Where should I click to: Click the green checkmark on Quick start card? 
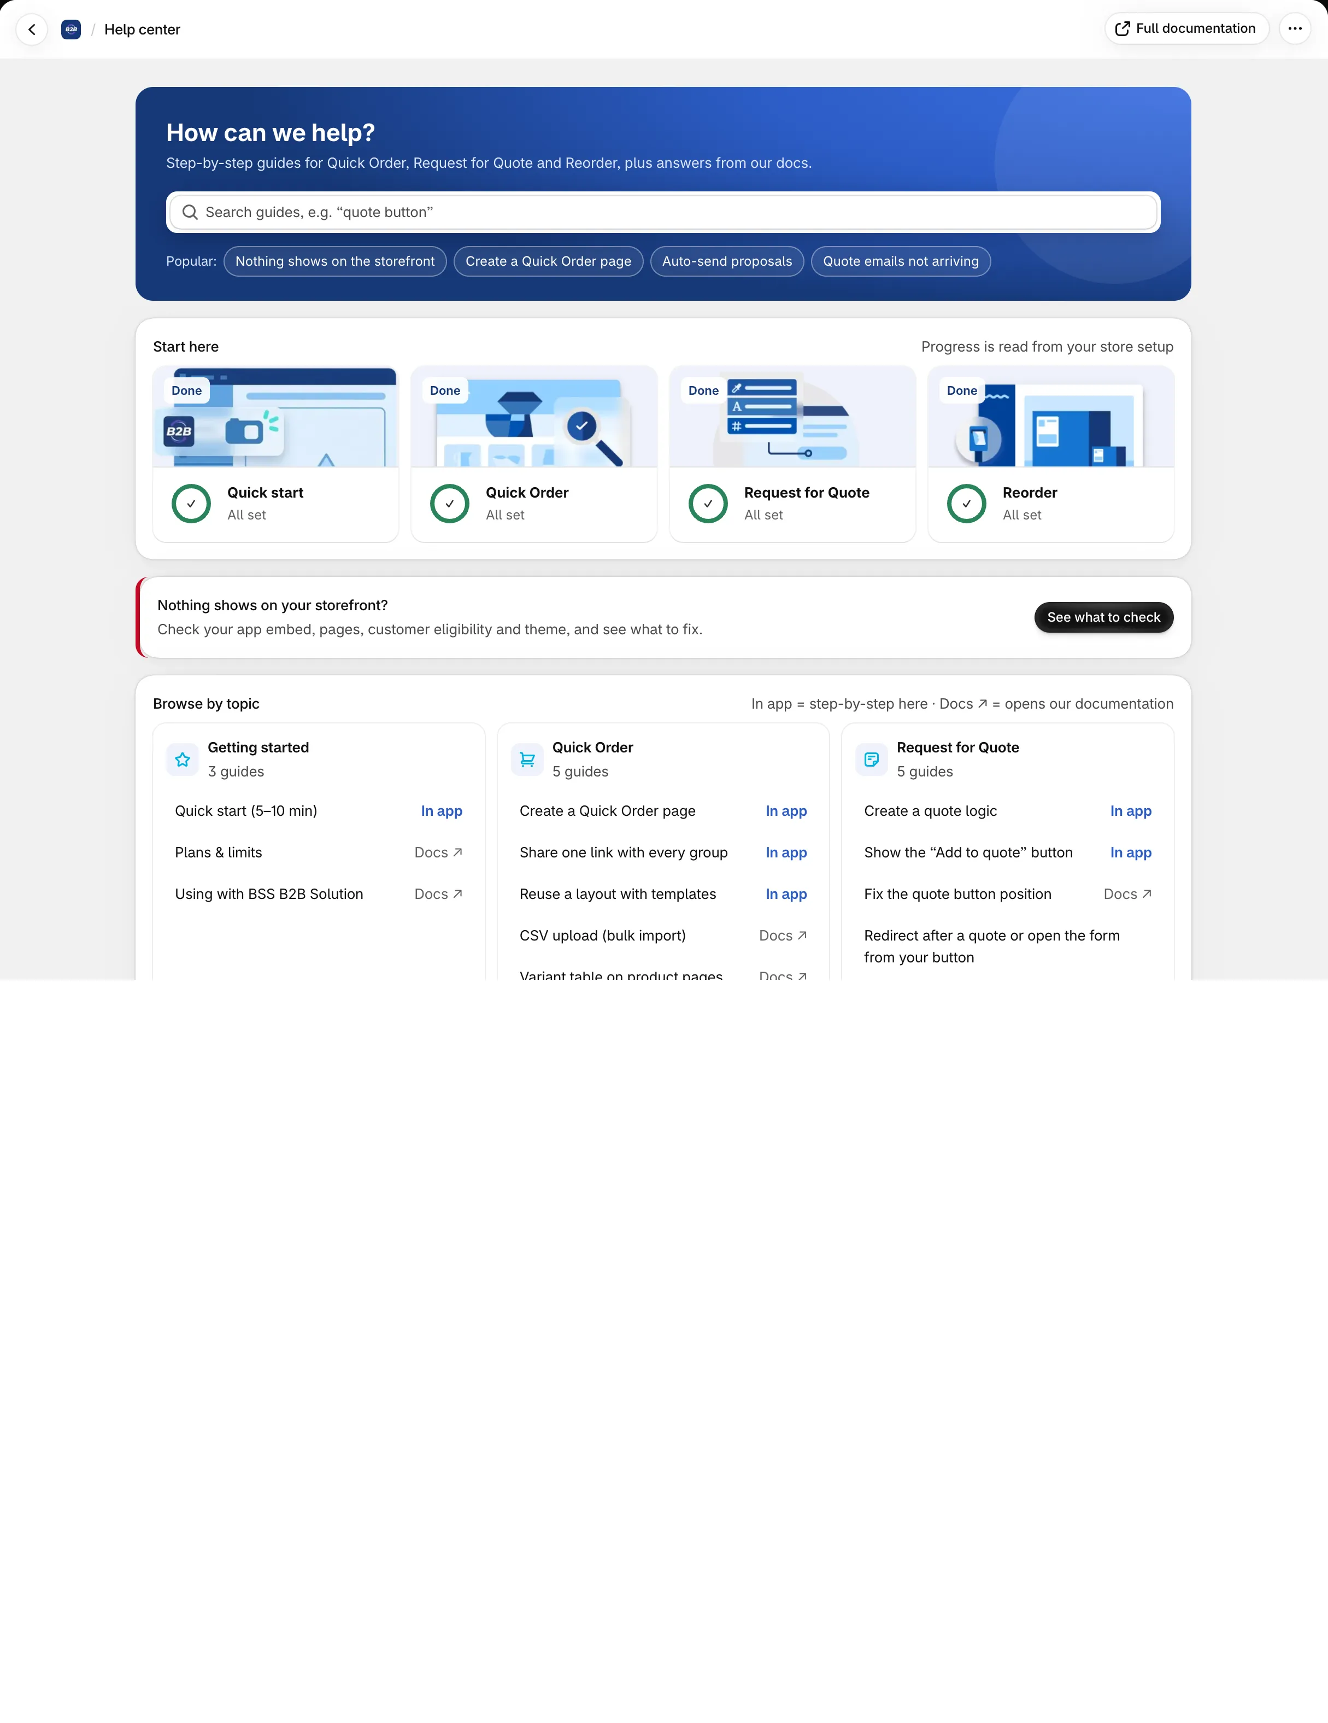(191, 503)
